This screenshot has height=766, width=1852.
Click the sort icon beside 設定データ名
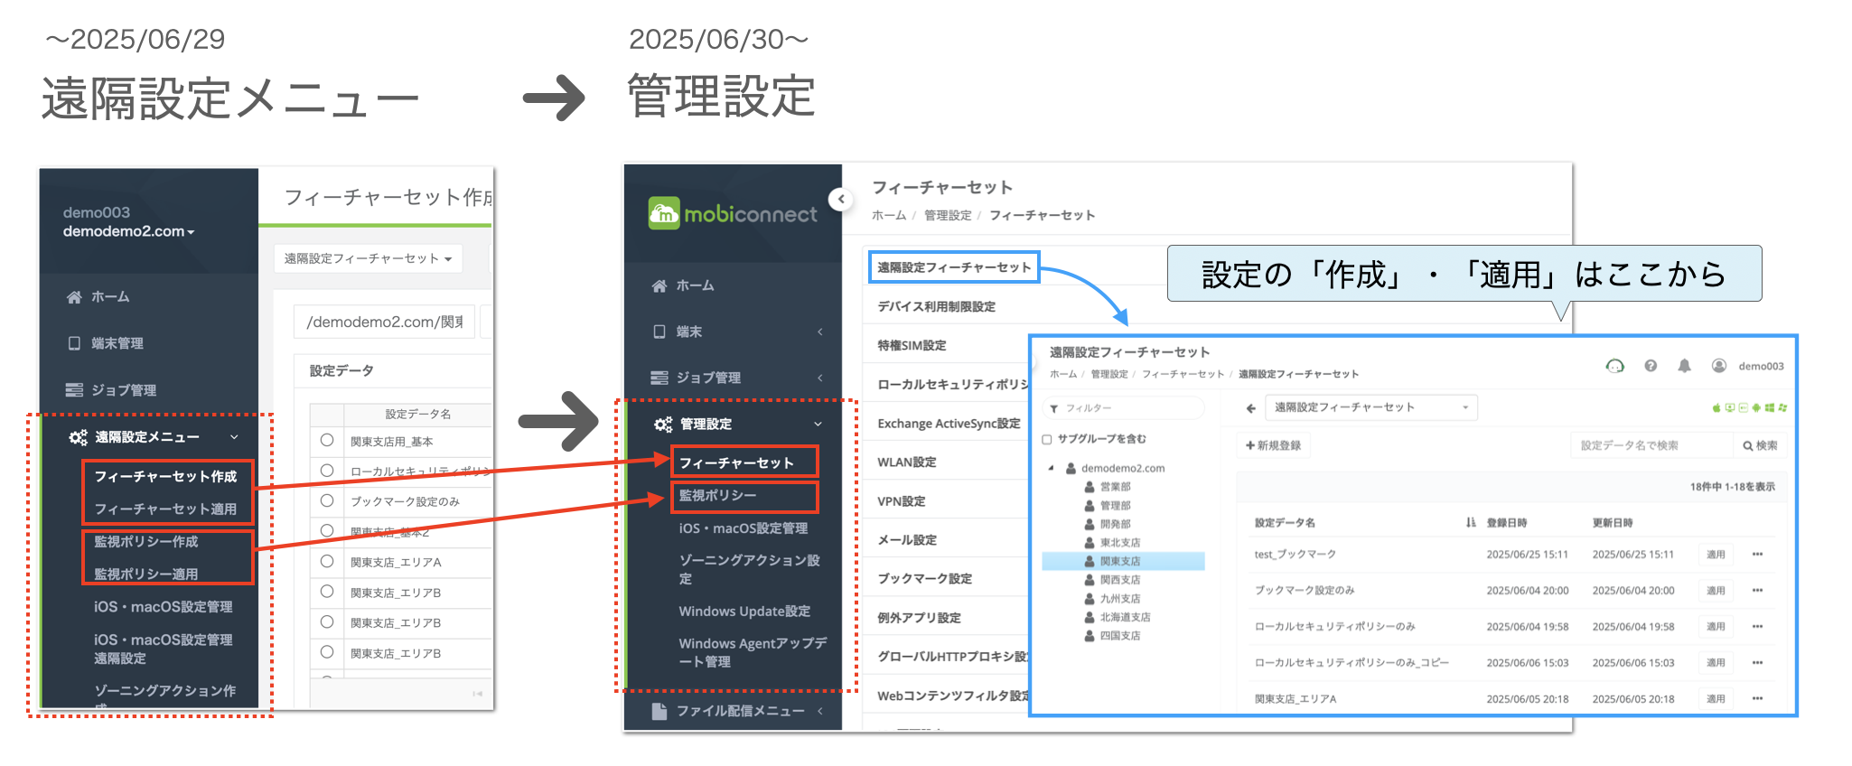coord(1471,522)
